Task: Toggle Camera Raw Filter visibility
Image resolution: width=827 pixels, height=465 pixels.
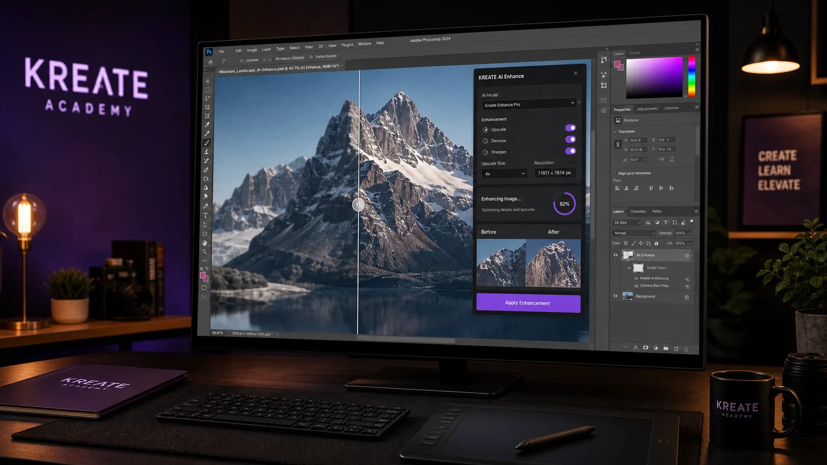Action: (636, 286)
